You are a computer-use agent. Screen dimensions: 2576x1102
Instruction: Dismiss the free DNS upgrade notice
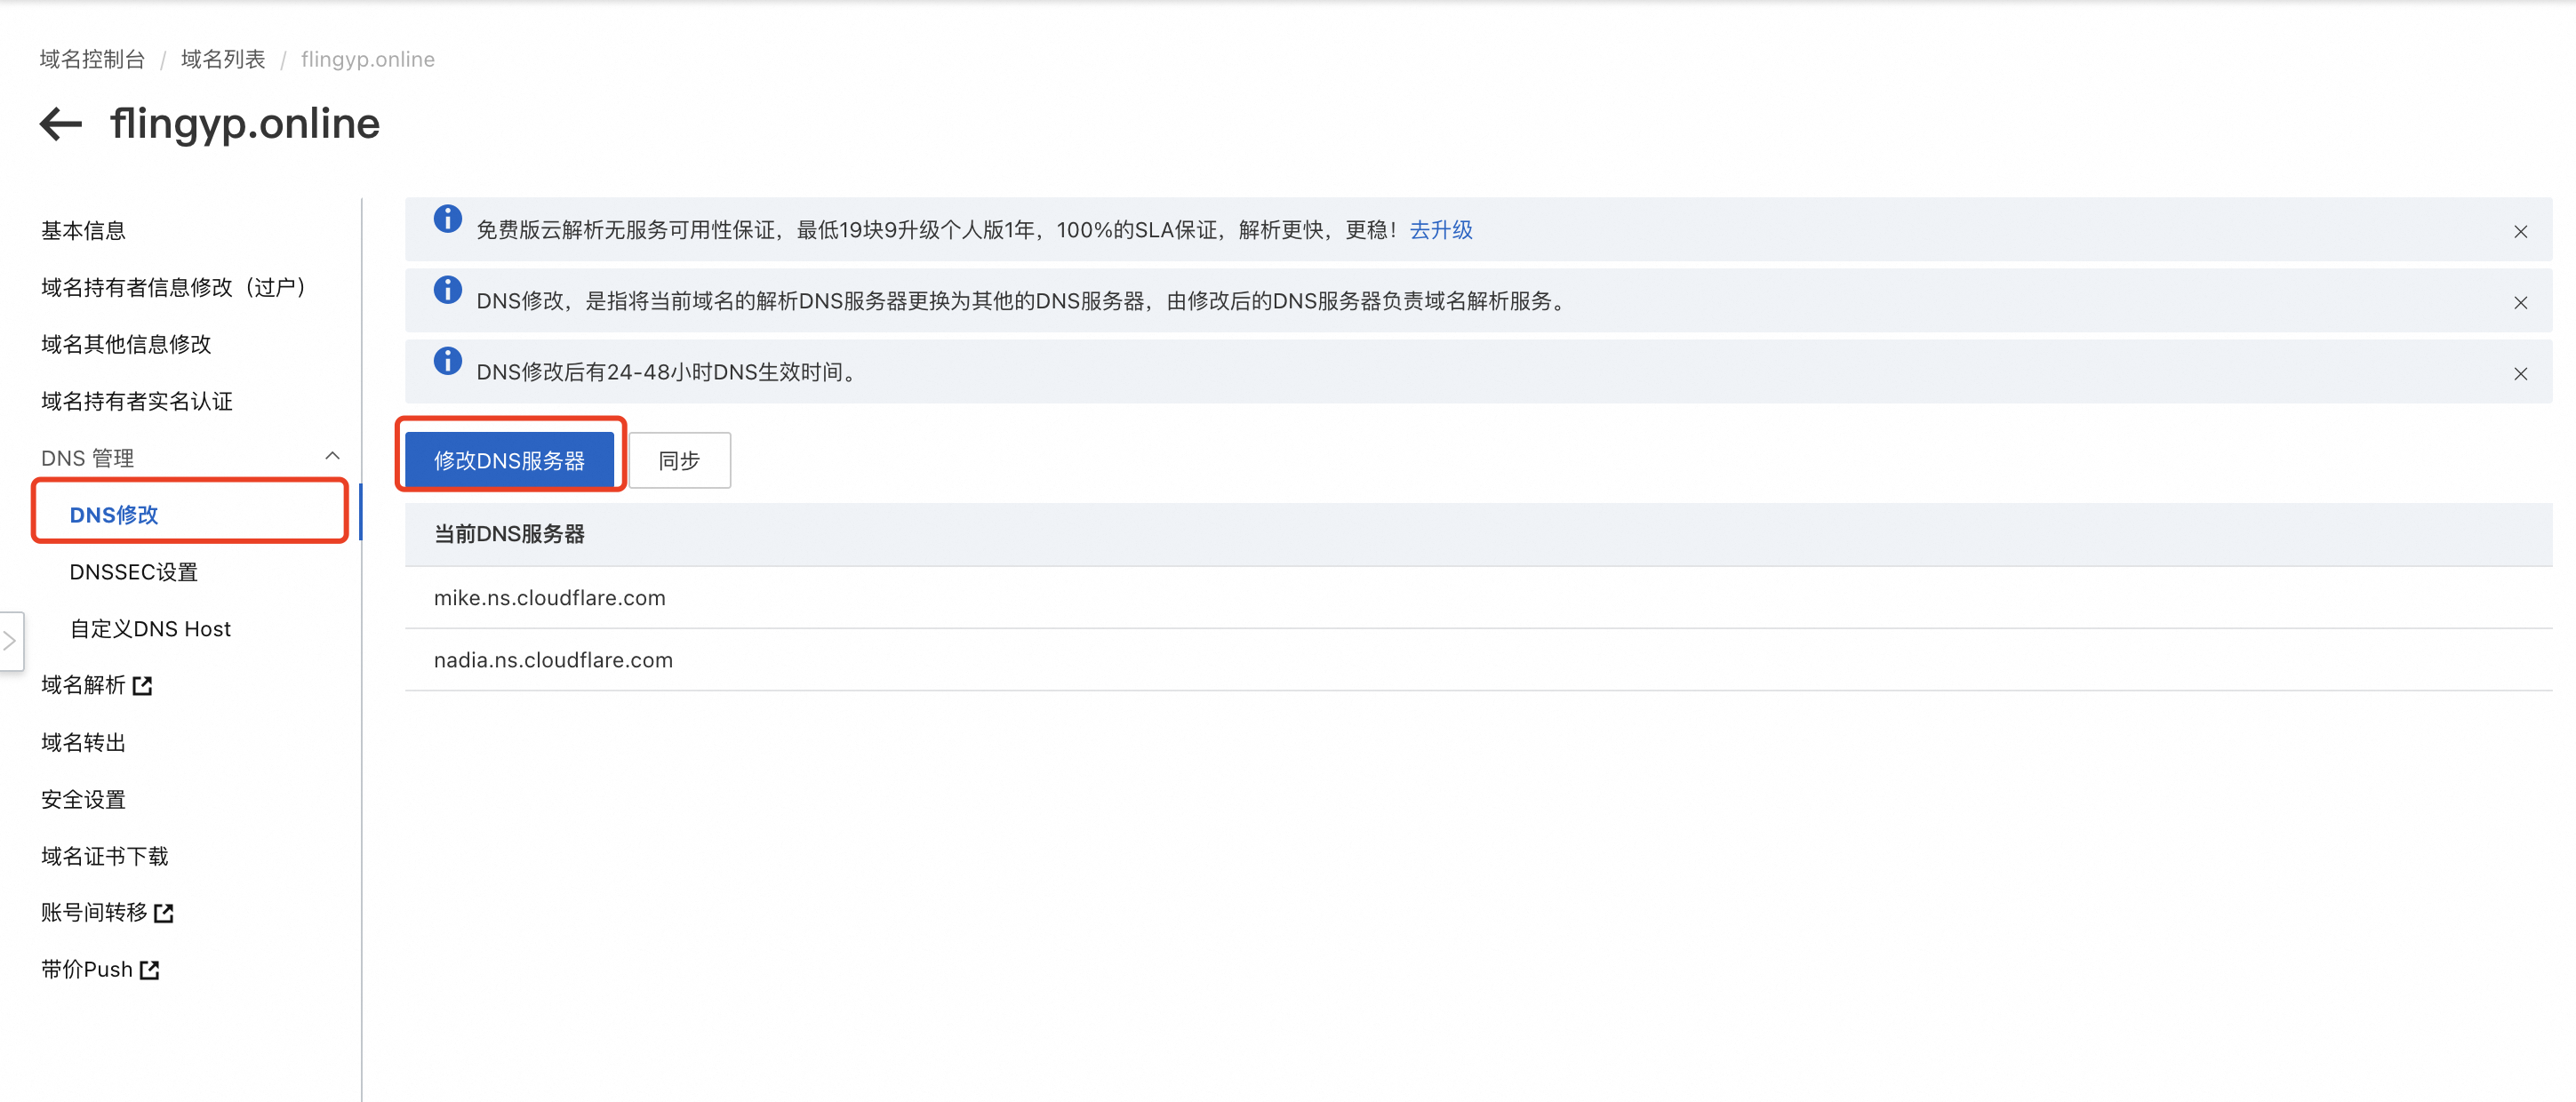click(x=2520, y=232)
